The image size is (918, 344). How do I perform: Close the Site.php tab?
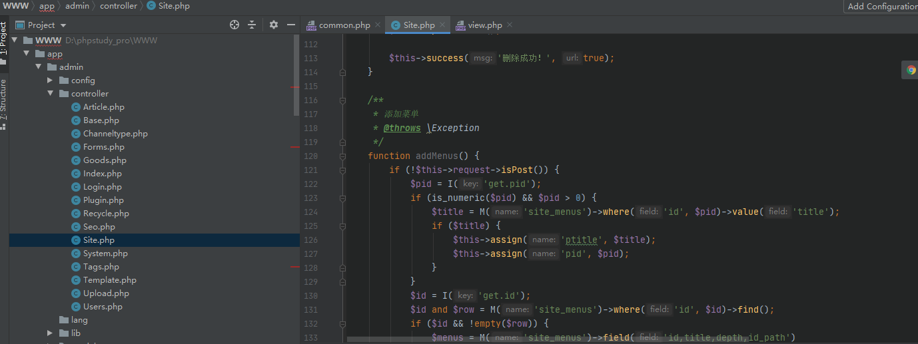pos(443,25)
